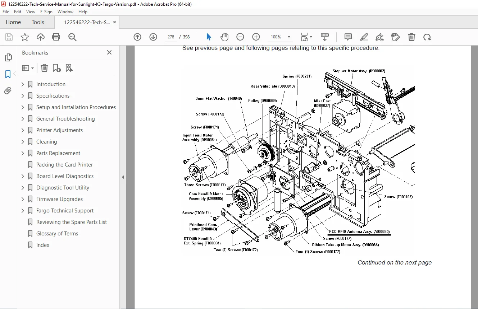Expand the Firmware Upgrades bookmark
The height and width of the screenshot is (309, 478).
click(x=23, y=199)
